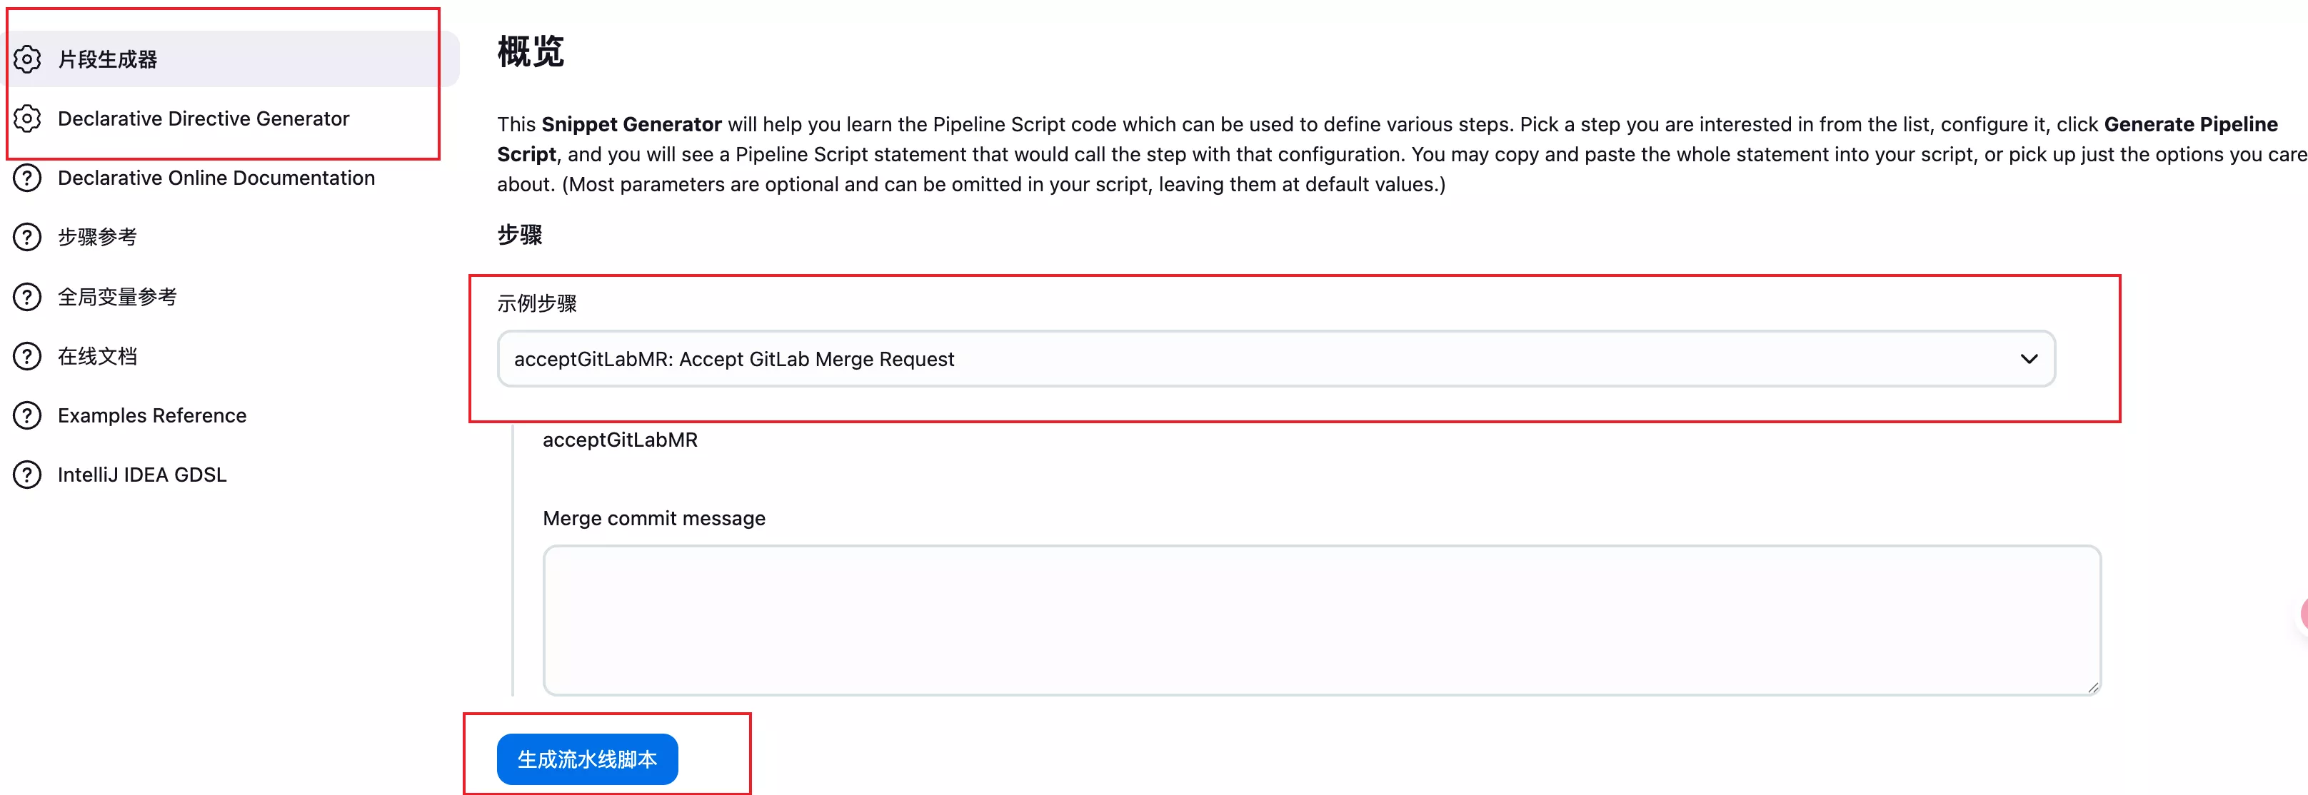Click the gear icon beside 片段生成器
Viewport: 2308px width, 795px height.
tap(28, 59)
